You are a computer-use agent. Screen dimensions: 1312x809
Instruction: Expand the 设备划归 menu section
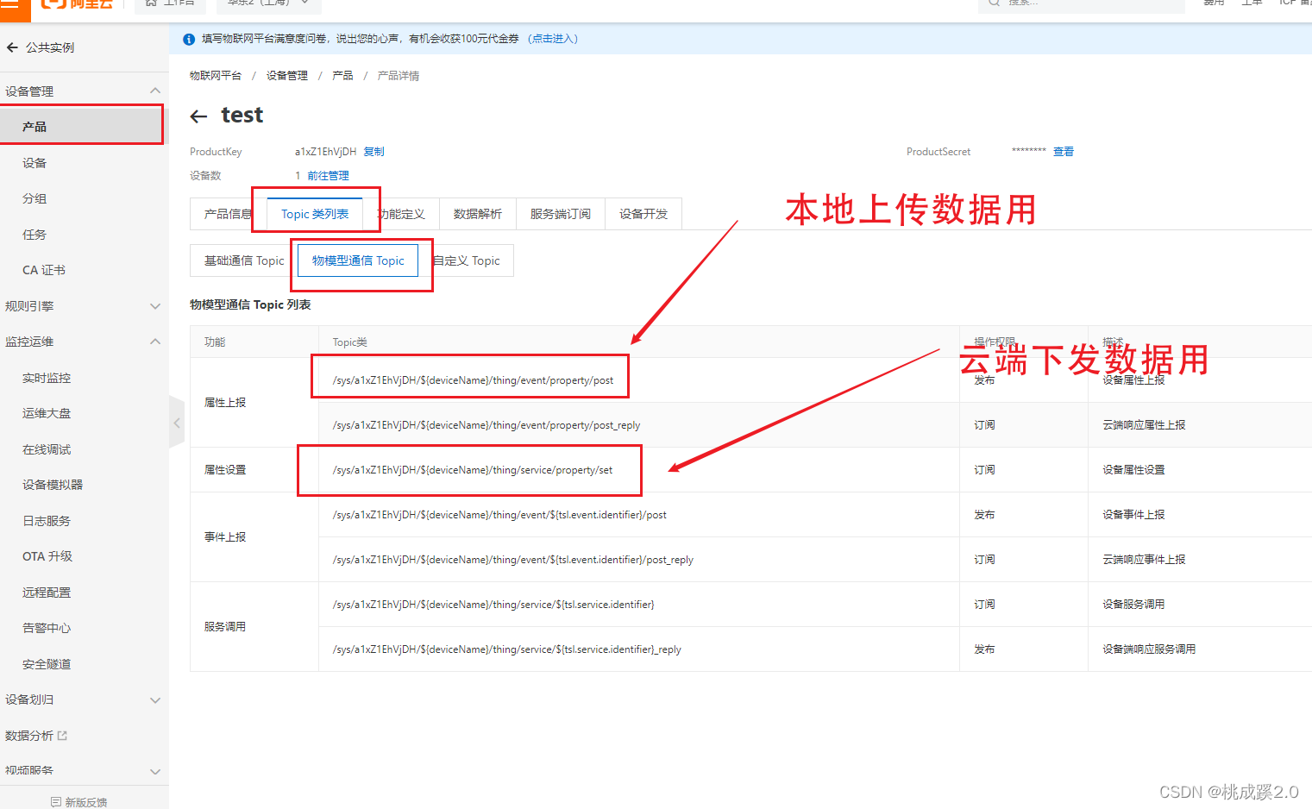[x=155, y=700]
